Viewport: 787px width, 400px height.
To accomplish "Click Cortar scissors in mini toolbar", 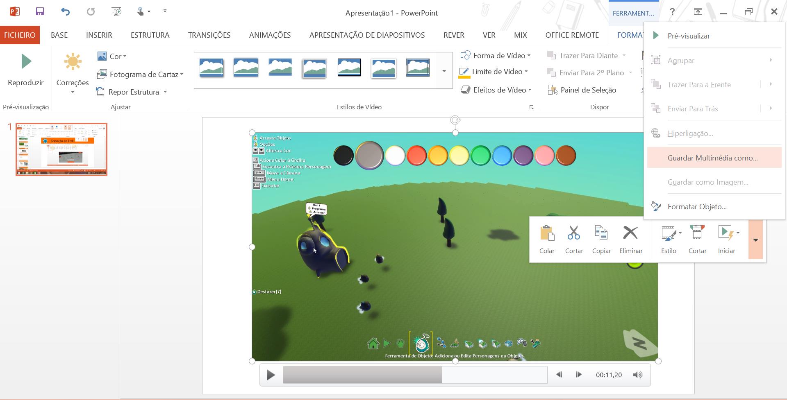I will 574,240.
